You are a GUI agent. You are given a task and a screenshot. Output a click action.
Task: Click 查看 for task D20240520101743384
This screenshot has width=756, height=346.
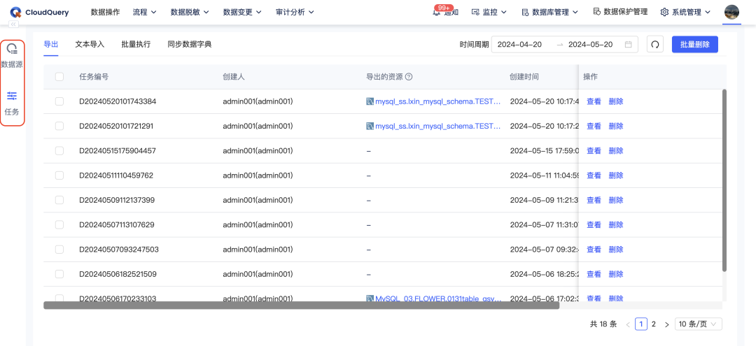[x=594, y=101]
